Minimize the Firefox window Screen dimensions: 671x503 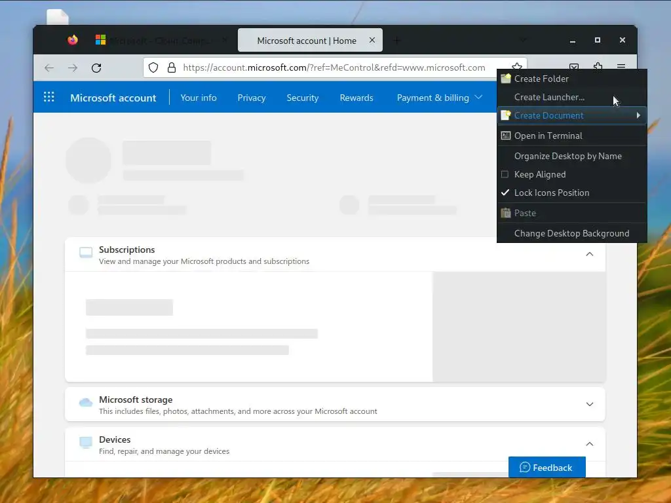point(573,41)
